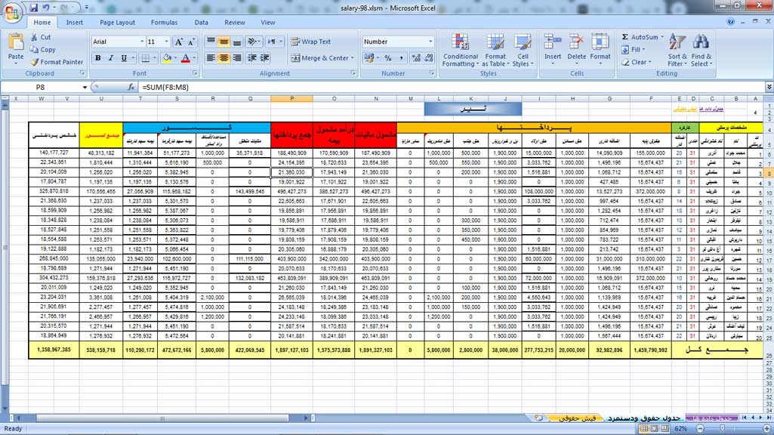This screenshot has height=435, width=774.
Task: Click the Save icon in quick access toolbar
Action: point(33,8)
